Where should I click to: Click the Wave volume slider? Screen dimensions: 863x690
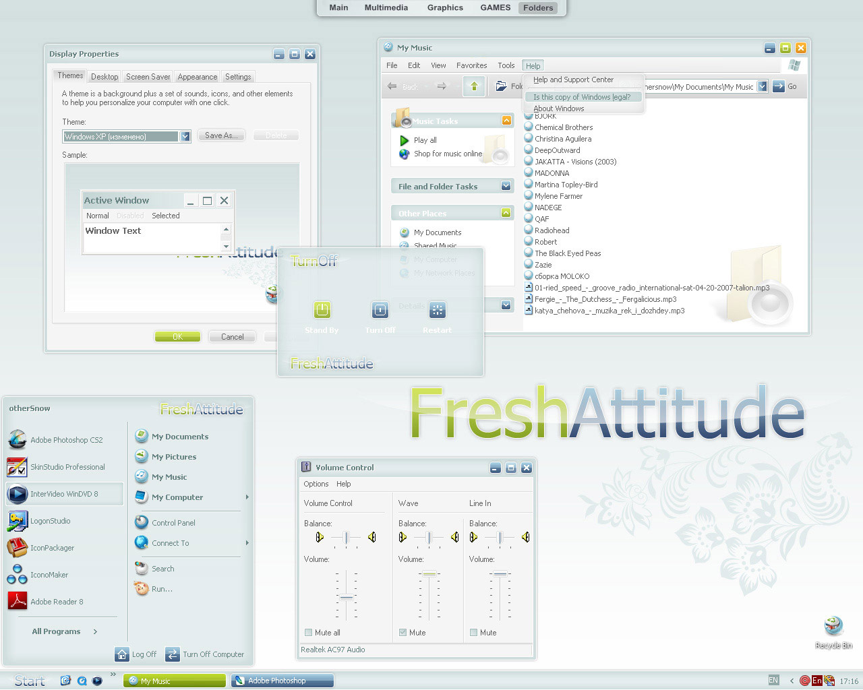click(429, 573)
